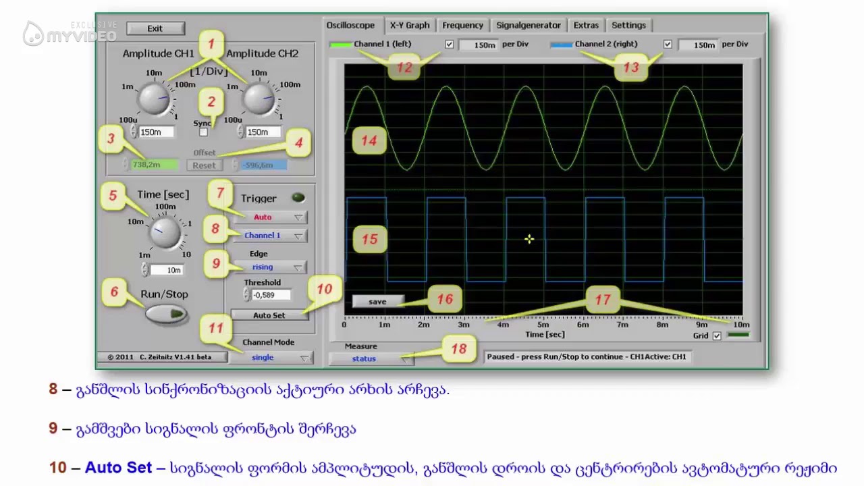Click the yellow cursor crosshair on the graph
The image size is (864, 486).
point(529,239)
